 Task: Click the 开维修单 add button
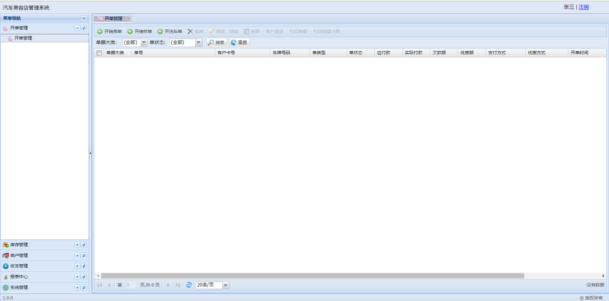139,31
